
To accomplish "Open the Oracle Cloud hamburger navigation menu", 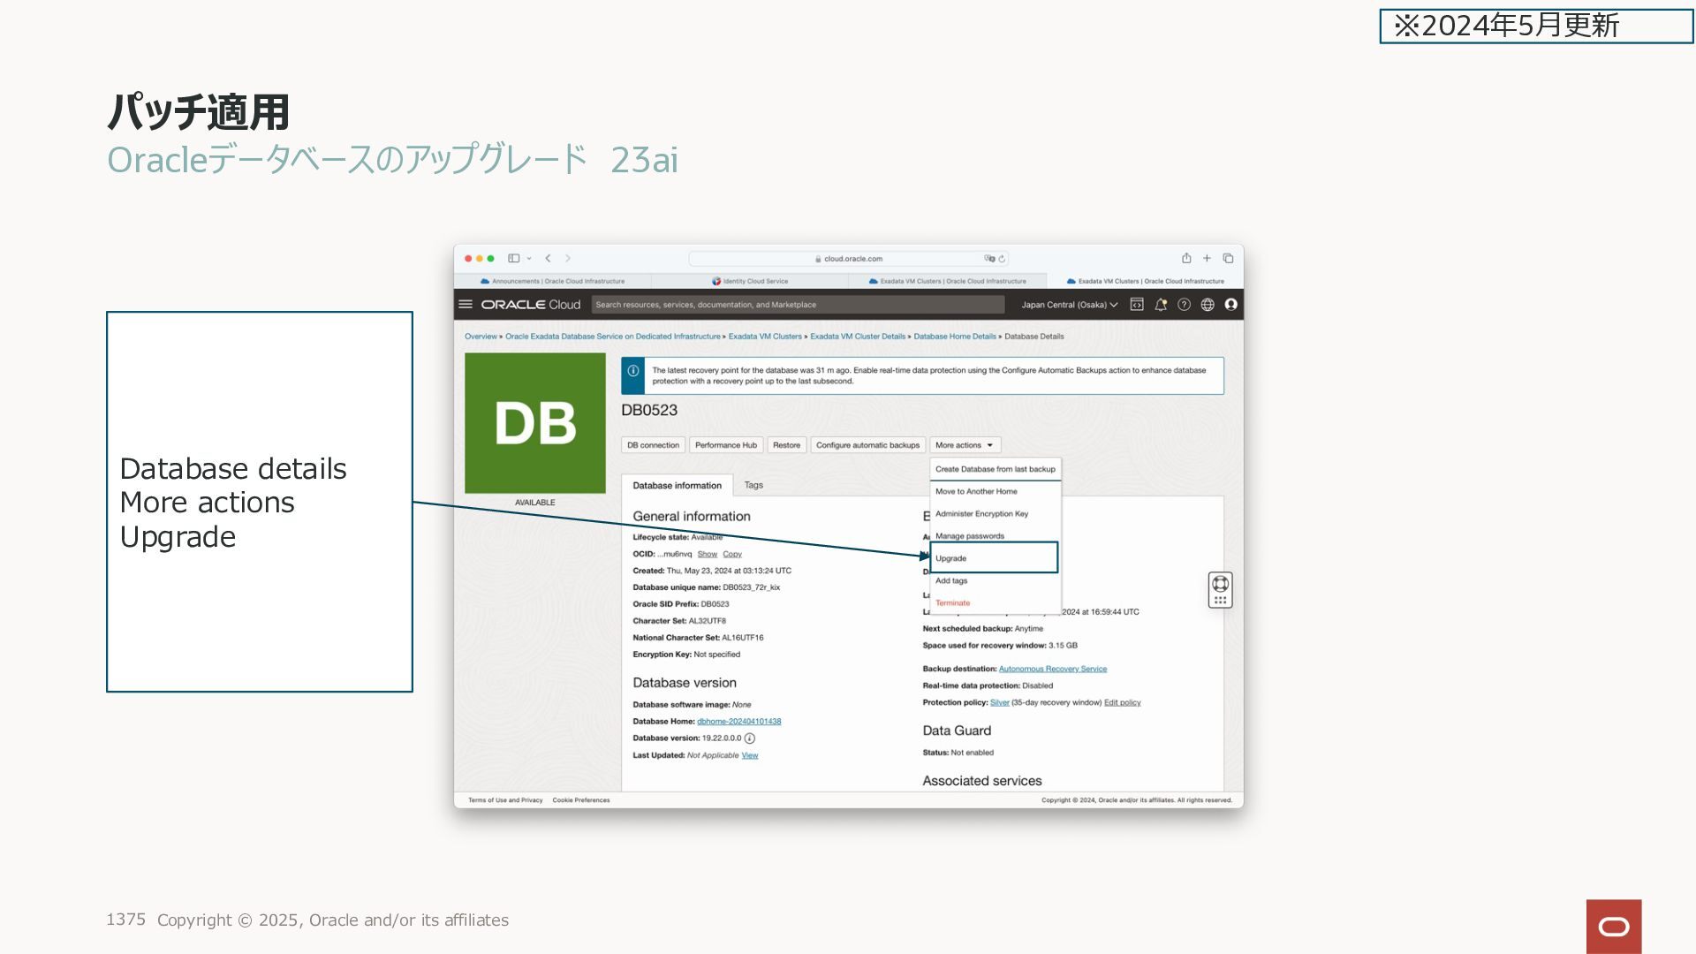I will click(466, 304).
